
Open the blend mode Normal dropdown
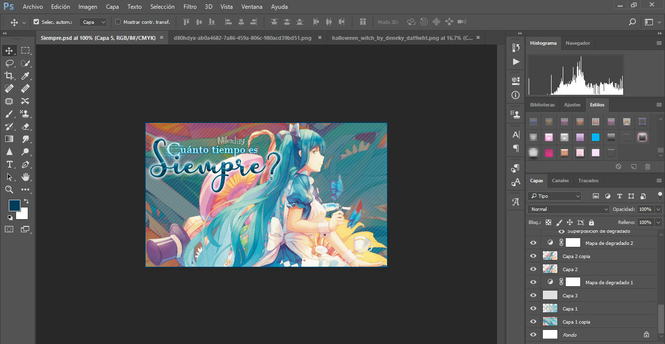click(x=569, y=209)
